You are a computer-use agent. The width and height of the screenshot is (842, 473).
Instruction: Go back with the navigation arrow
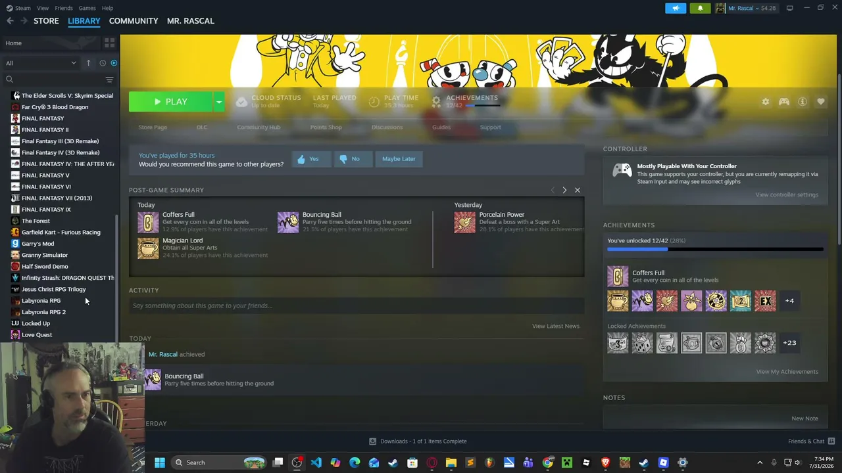pos(10,21)
